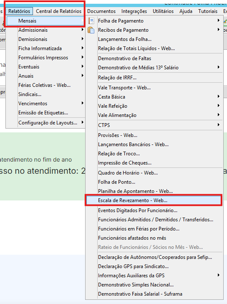Expand the Vale Alimentação submenu
The image size is (227, 304).
pyautogui.click(x=154, y=115)
